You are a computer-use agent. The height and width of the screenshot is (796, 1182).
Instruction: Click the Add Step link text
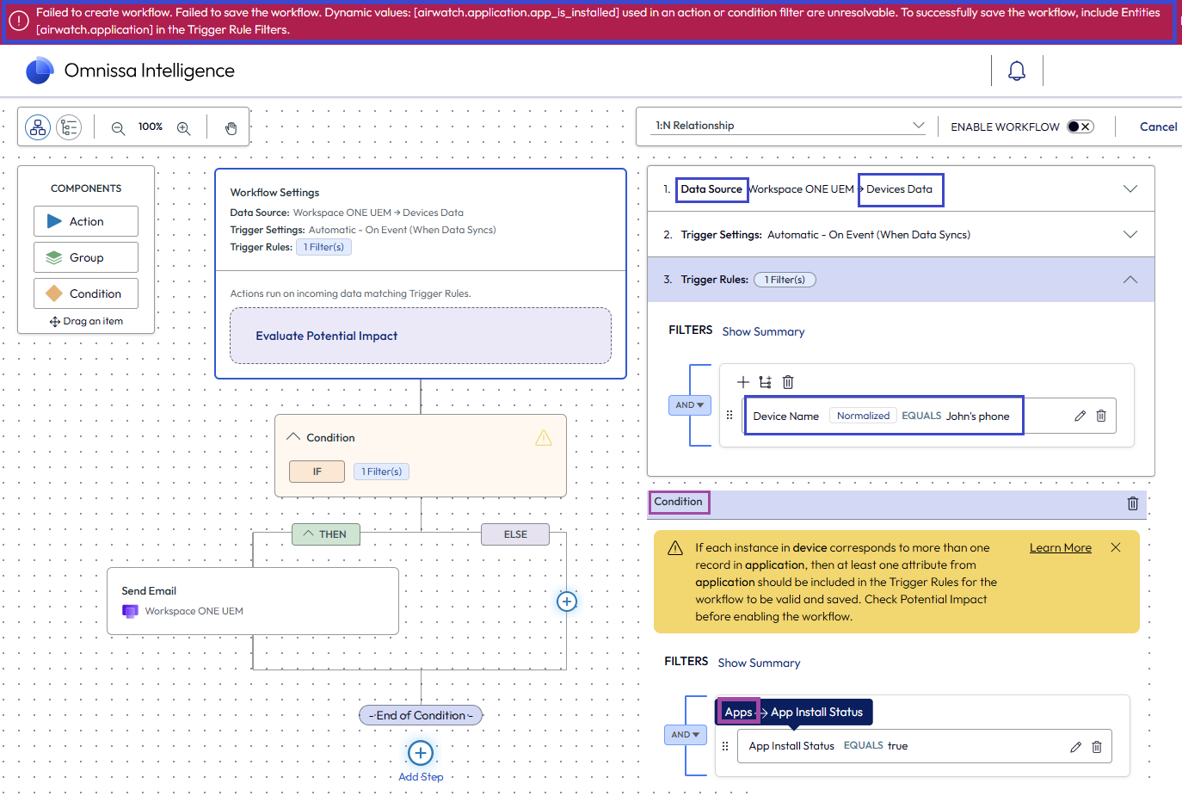click(421, 777)
